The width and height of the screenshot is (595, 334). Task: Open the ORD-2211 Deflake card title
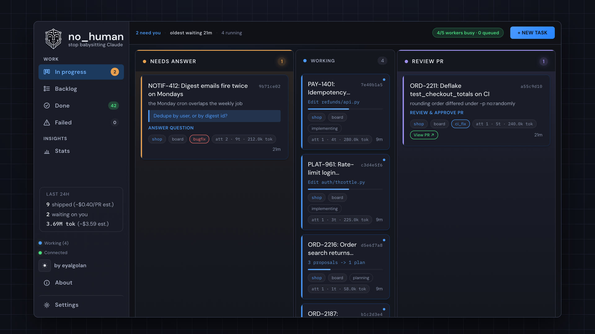[x=450, y=90]
